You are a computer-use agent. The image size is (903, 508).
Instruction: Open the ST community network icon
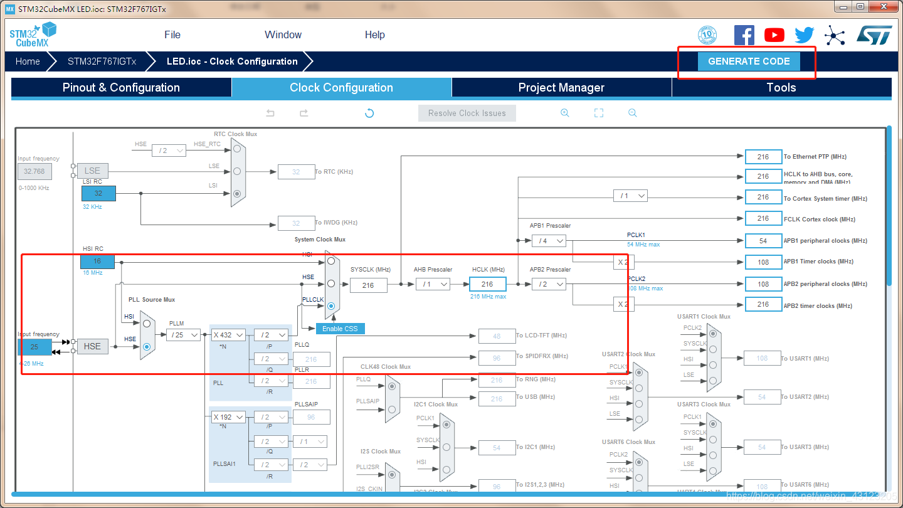coord(835,35)
